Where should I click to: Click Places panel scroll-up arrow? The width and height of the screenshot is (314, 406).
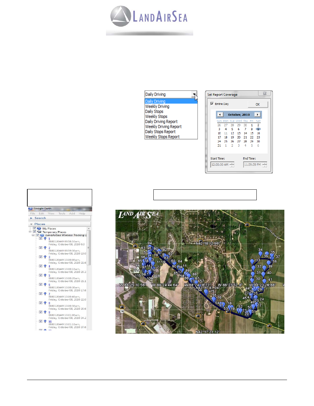pos(88,228)
